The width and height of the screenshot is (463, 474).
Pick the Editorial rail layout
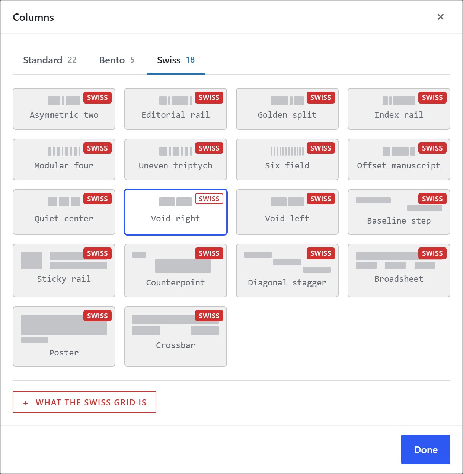176,109
